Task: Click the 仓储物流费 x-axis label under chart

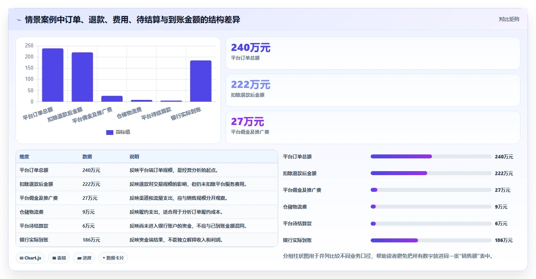Action: [x=129, y=113]
